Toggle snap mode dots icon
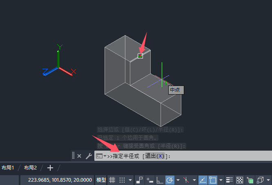 pyautogui.click(x=122, y=180)
